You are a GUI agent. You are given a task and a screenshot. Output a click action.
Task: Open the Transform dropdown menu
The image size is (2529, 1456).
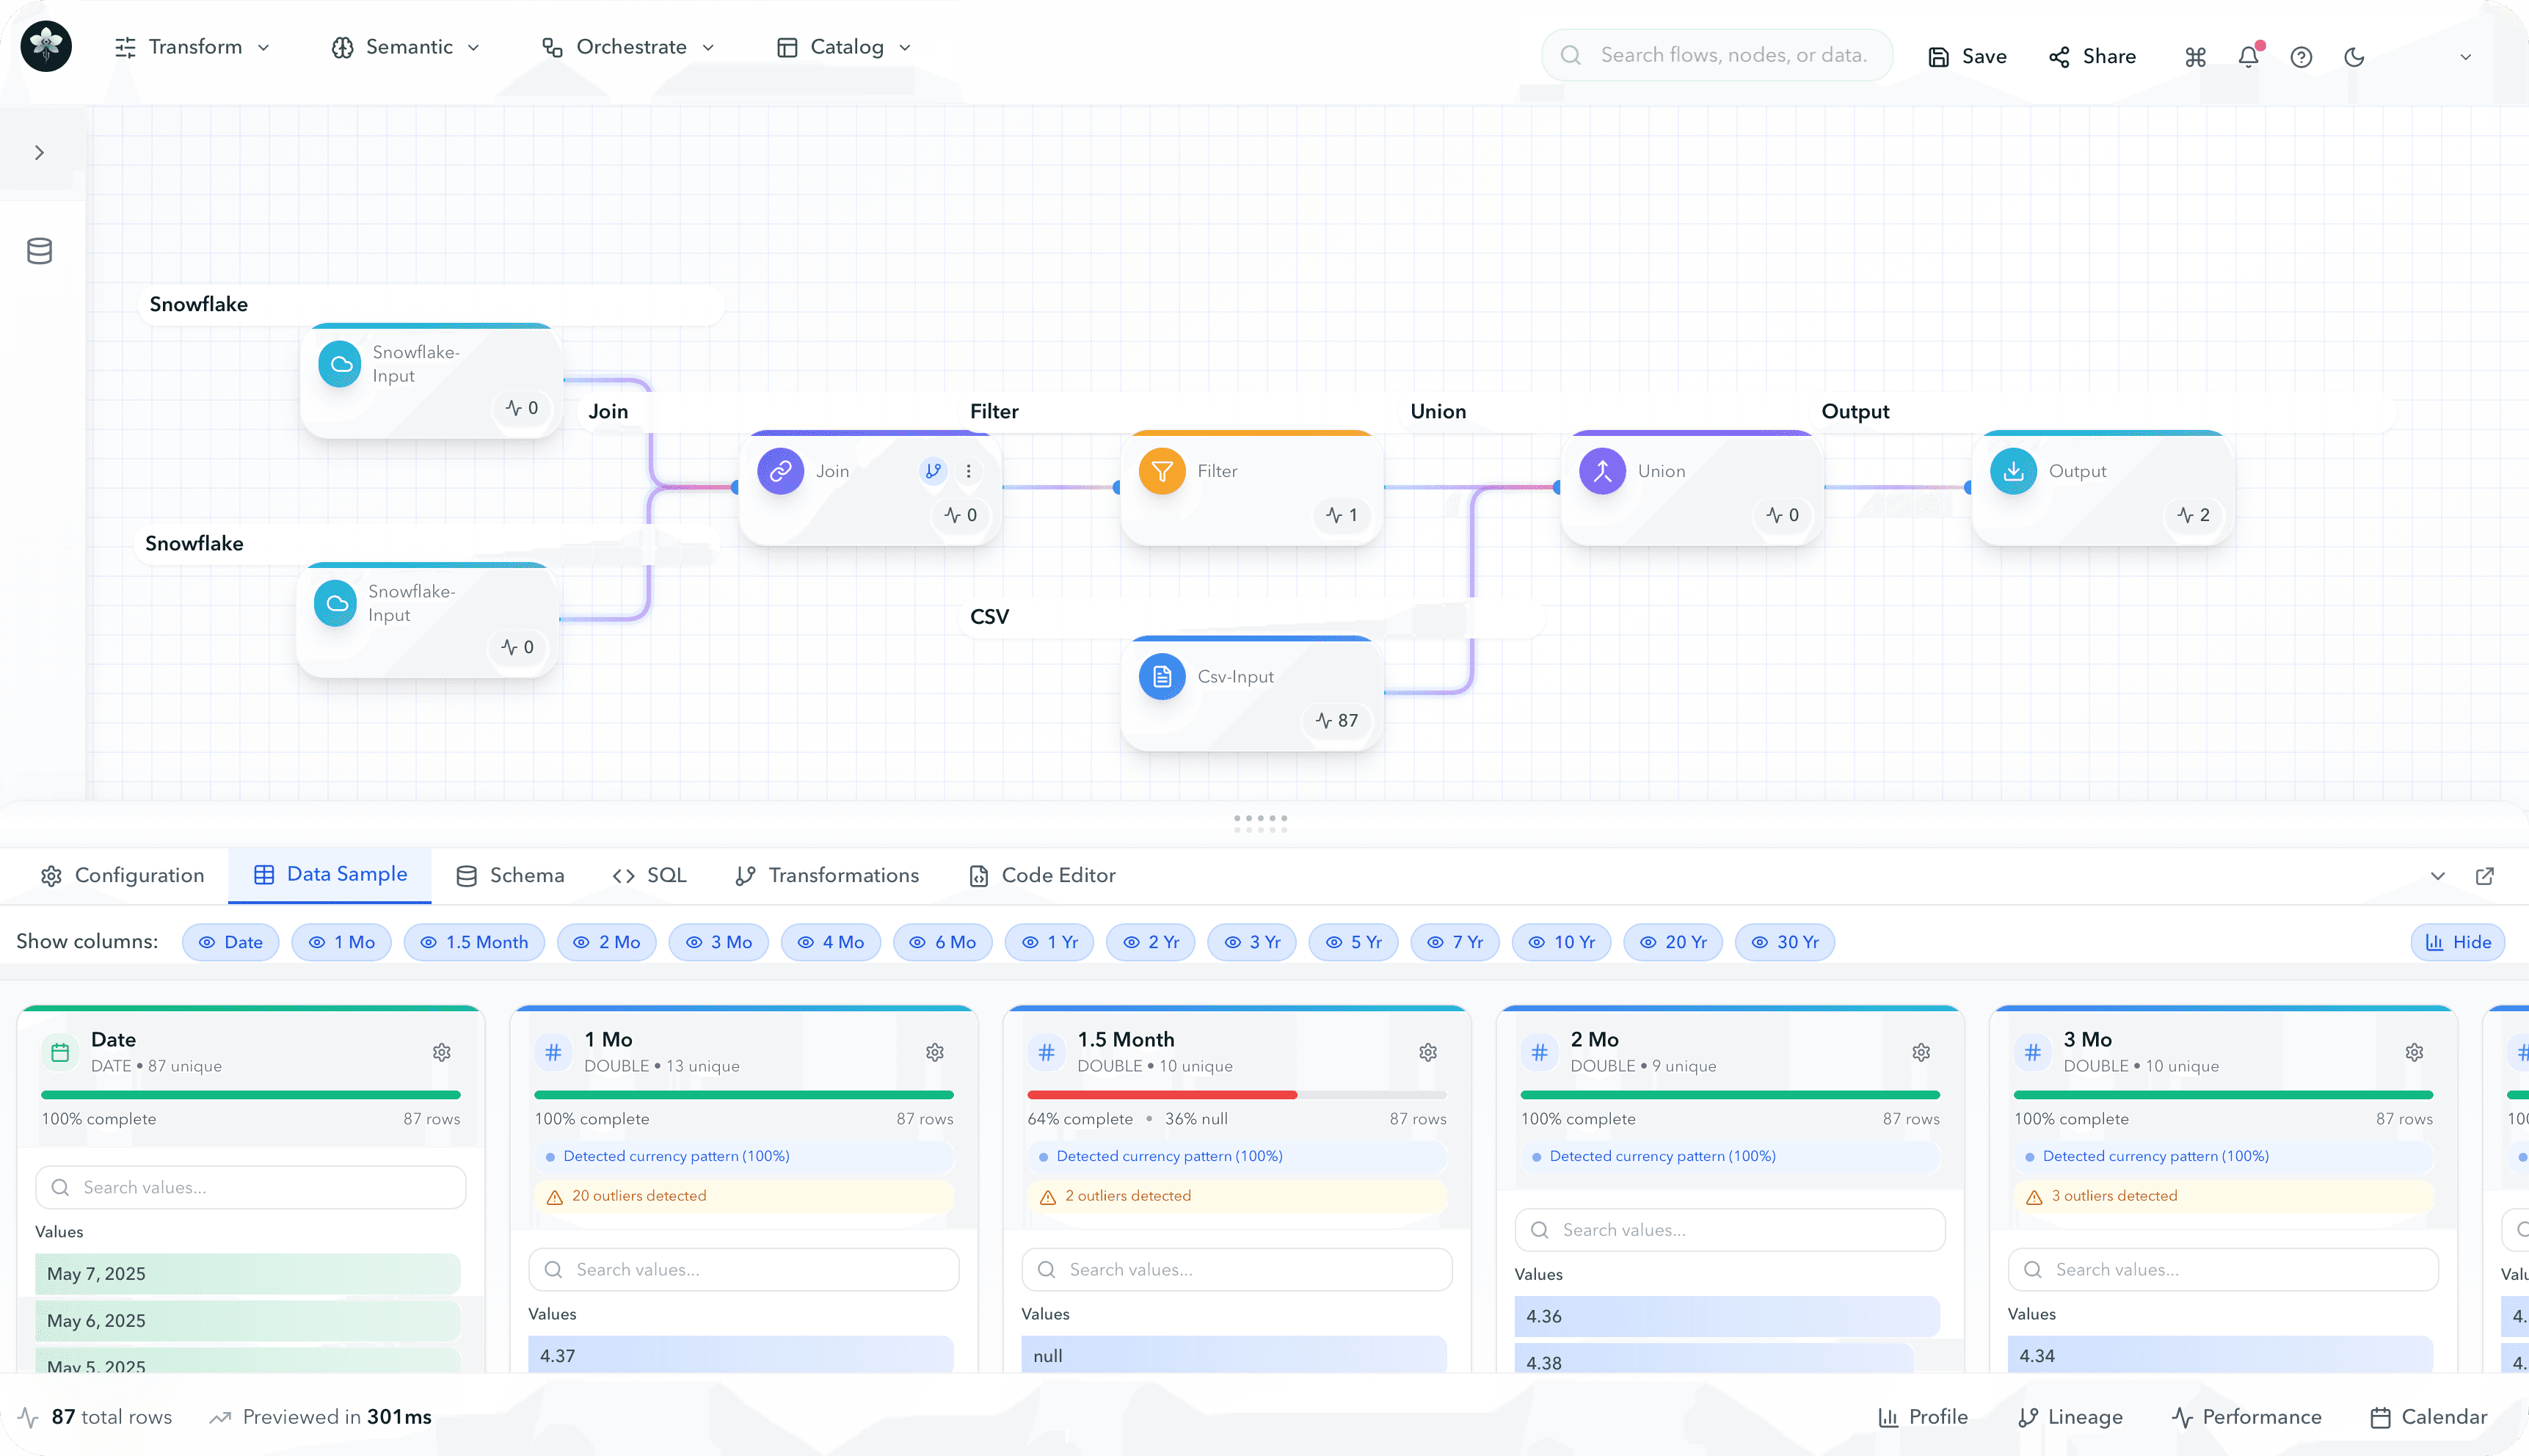point(193,47)
